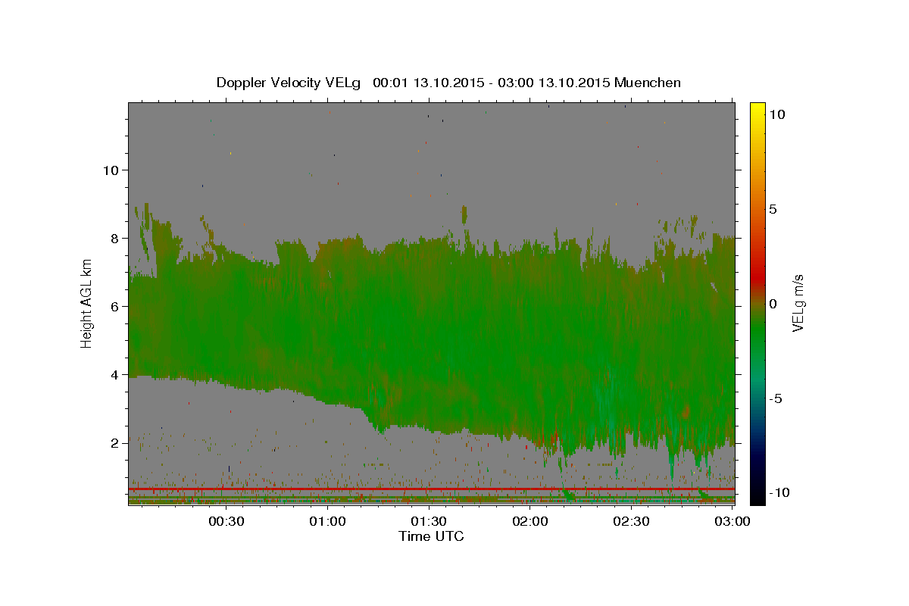Click the colorbar value 5 label

click(773, 208)
